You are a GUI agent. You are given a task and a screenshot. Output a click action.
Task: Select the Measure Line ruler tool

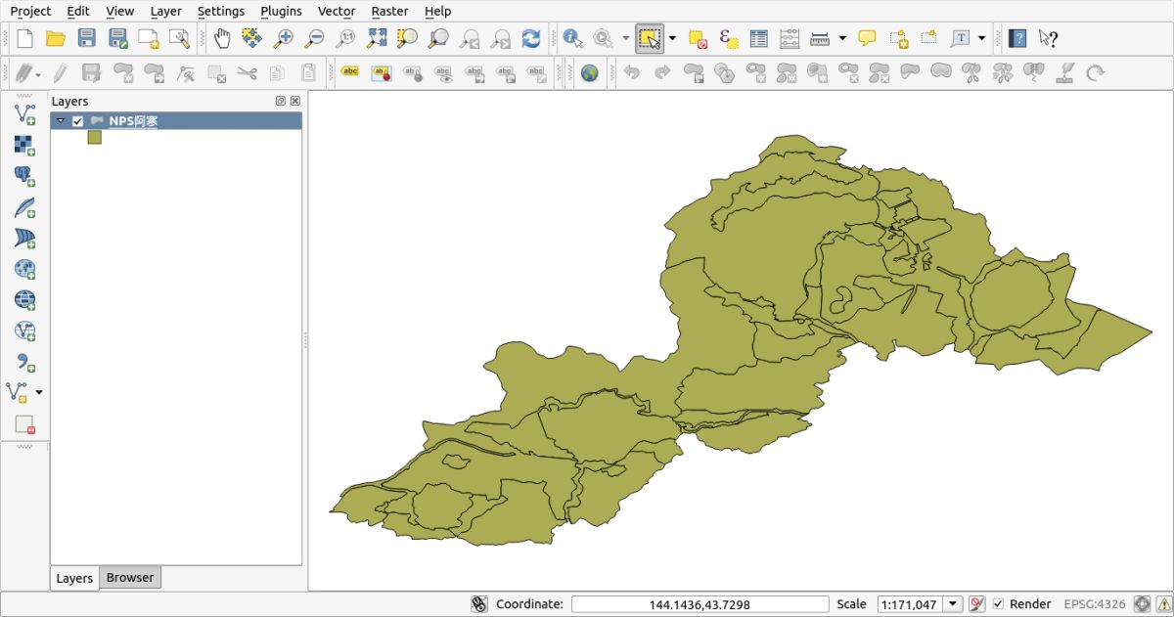point(821,38)
